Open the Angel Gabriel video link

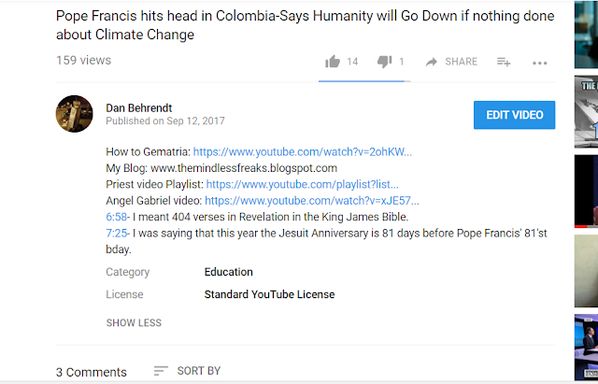point(312,201)
